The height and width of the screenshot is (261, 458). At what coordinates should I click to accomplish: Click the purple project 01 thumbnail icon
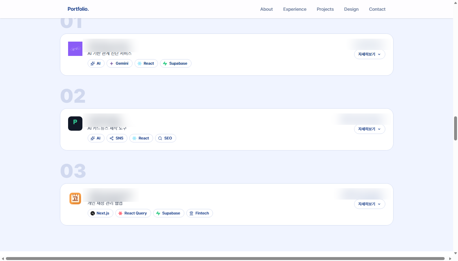pos(75,49)
